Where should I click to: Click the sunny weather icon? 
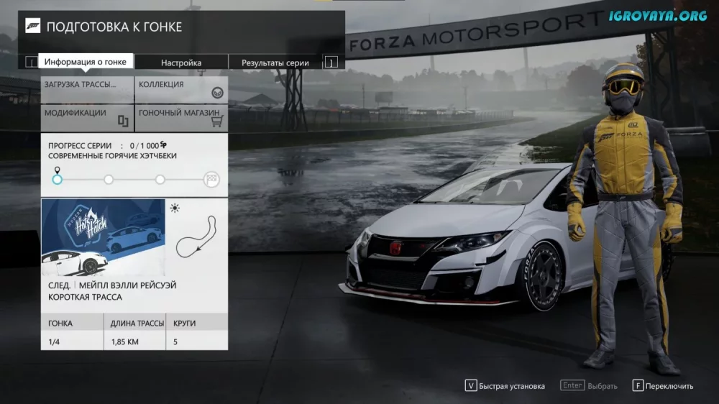click(174, 208)
